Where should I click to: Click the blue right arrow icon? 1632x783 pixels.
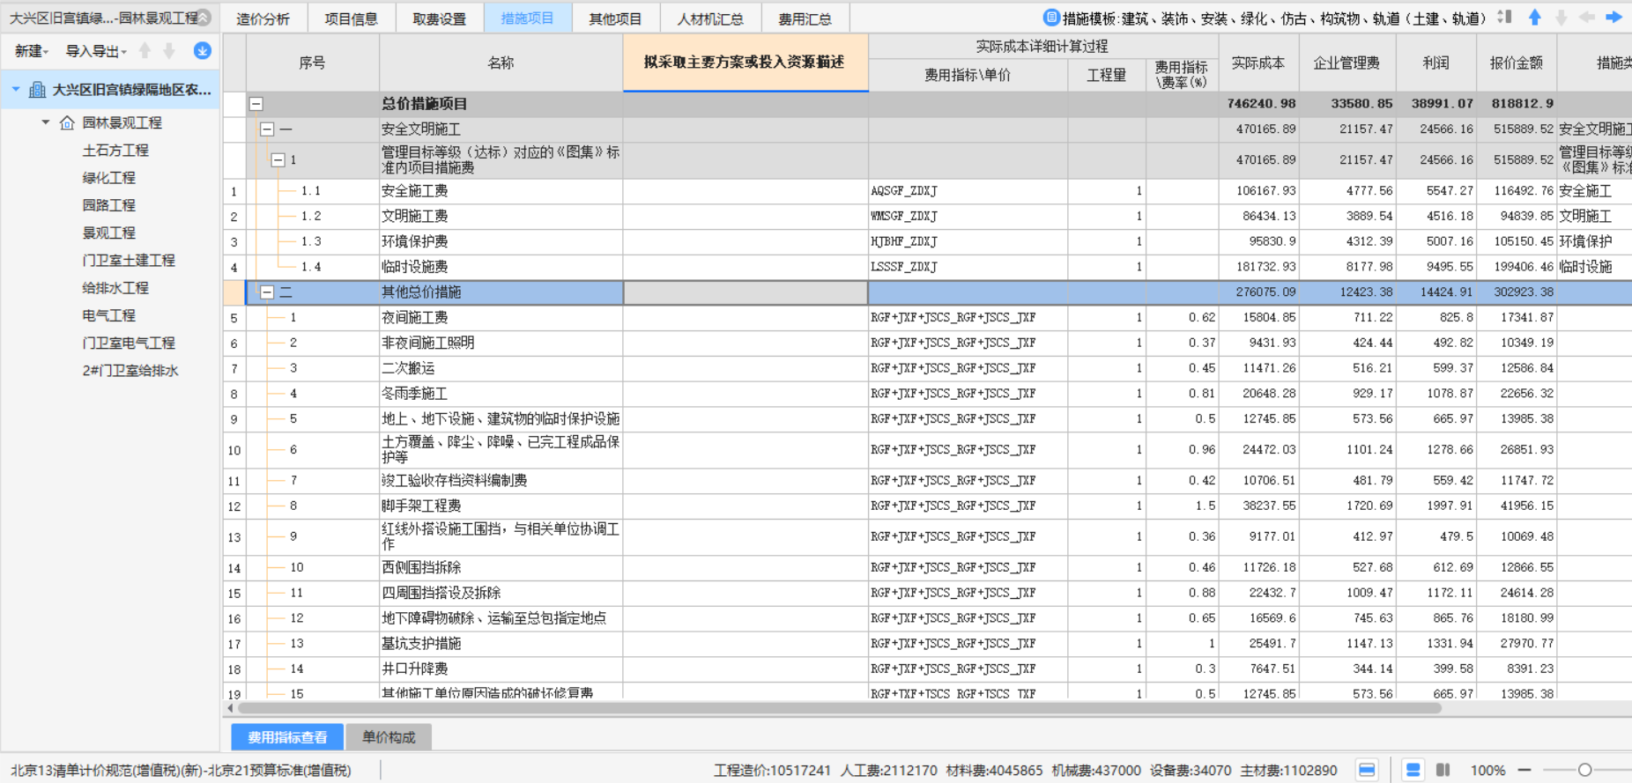point(1614,18)
